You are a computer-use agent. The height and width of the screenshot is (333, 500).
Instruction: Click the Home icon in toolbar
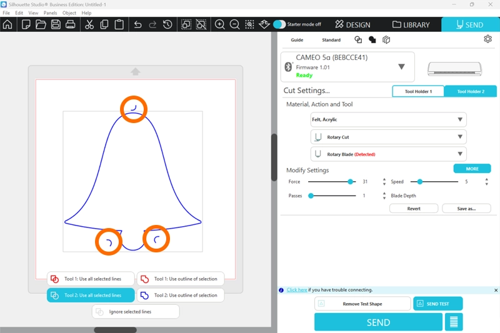[7, 25]
